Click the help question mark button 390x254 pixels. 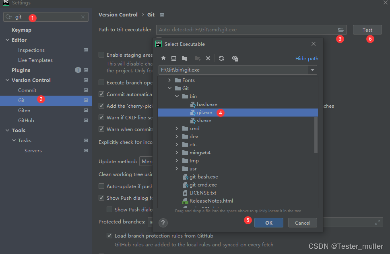coord(163,223)
